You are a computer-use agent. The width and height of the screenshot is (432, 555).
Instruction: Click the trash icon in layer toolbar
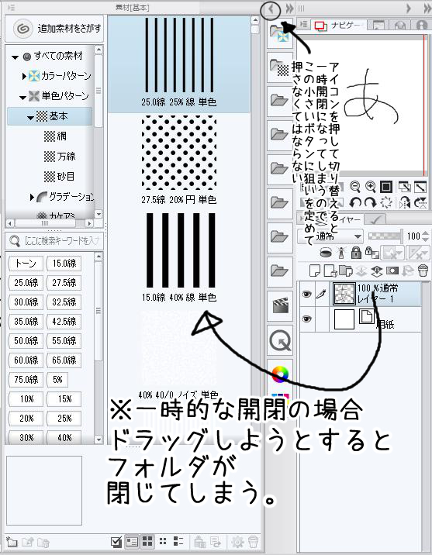(x=423, y=271)
